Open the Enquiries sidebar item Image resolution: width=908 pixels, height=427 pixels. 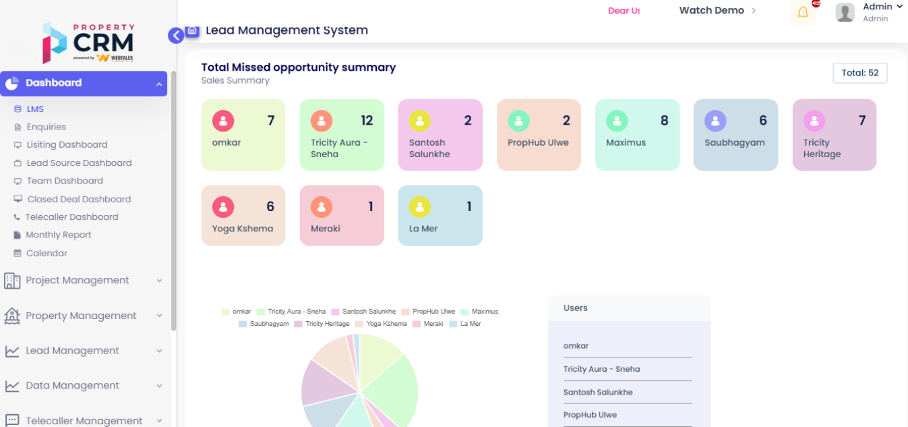click(x=46, y=127)
